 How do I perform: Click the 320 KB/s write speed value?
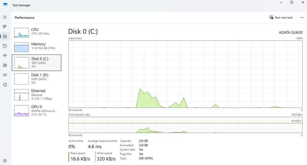coord(106,159)
